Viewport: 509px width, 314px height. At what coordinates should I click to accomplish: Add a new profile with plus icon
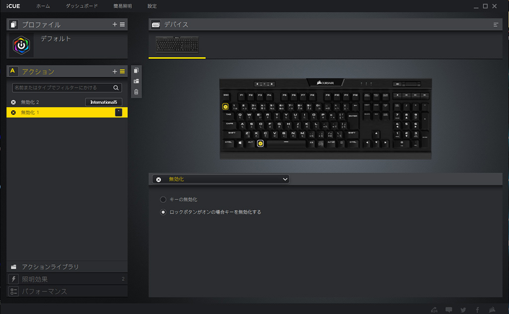click(115, 24)
